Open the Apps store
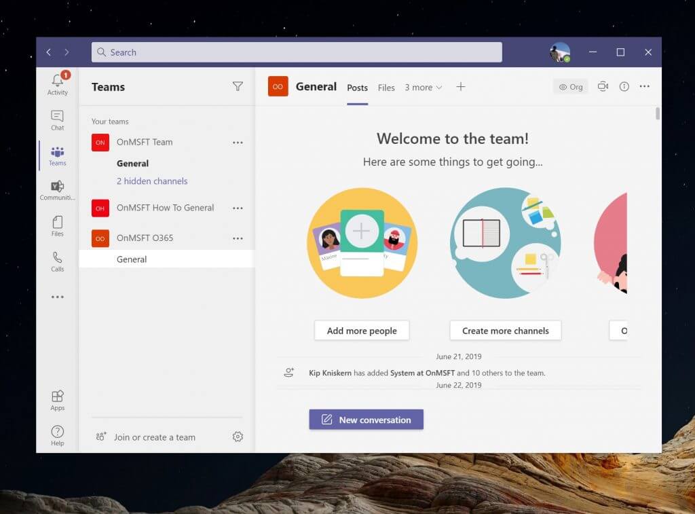 [x=58, y=401]
